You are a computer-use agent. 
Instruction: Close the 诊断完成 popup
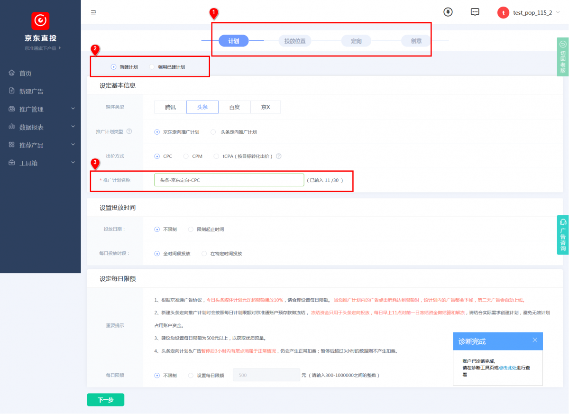535,340
